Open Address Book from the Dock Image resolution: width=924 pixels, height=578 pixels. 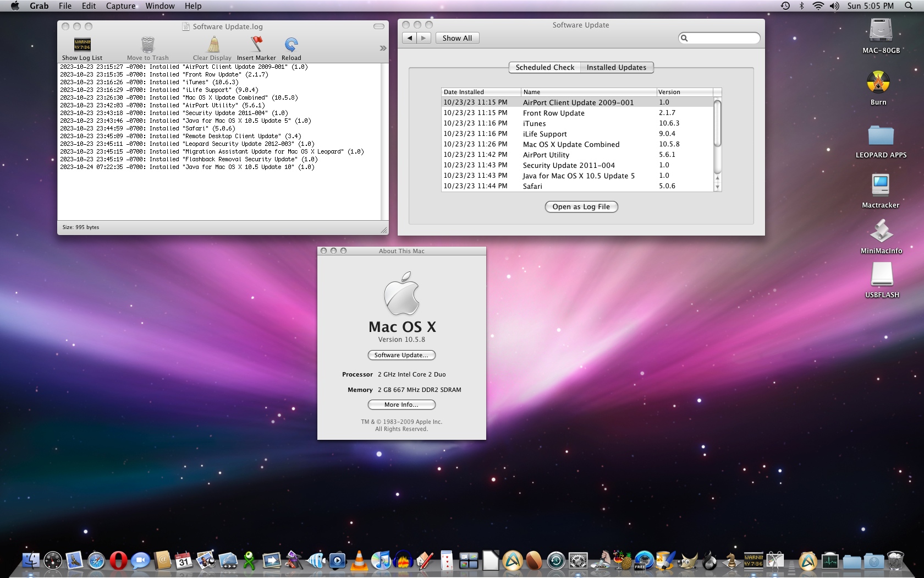tap(162, 560)
